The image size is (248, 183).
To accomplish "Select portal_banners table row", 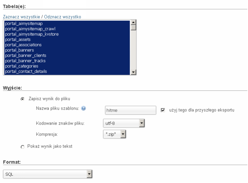I will [x=67, y=50].
